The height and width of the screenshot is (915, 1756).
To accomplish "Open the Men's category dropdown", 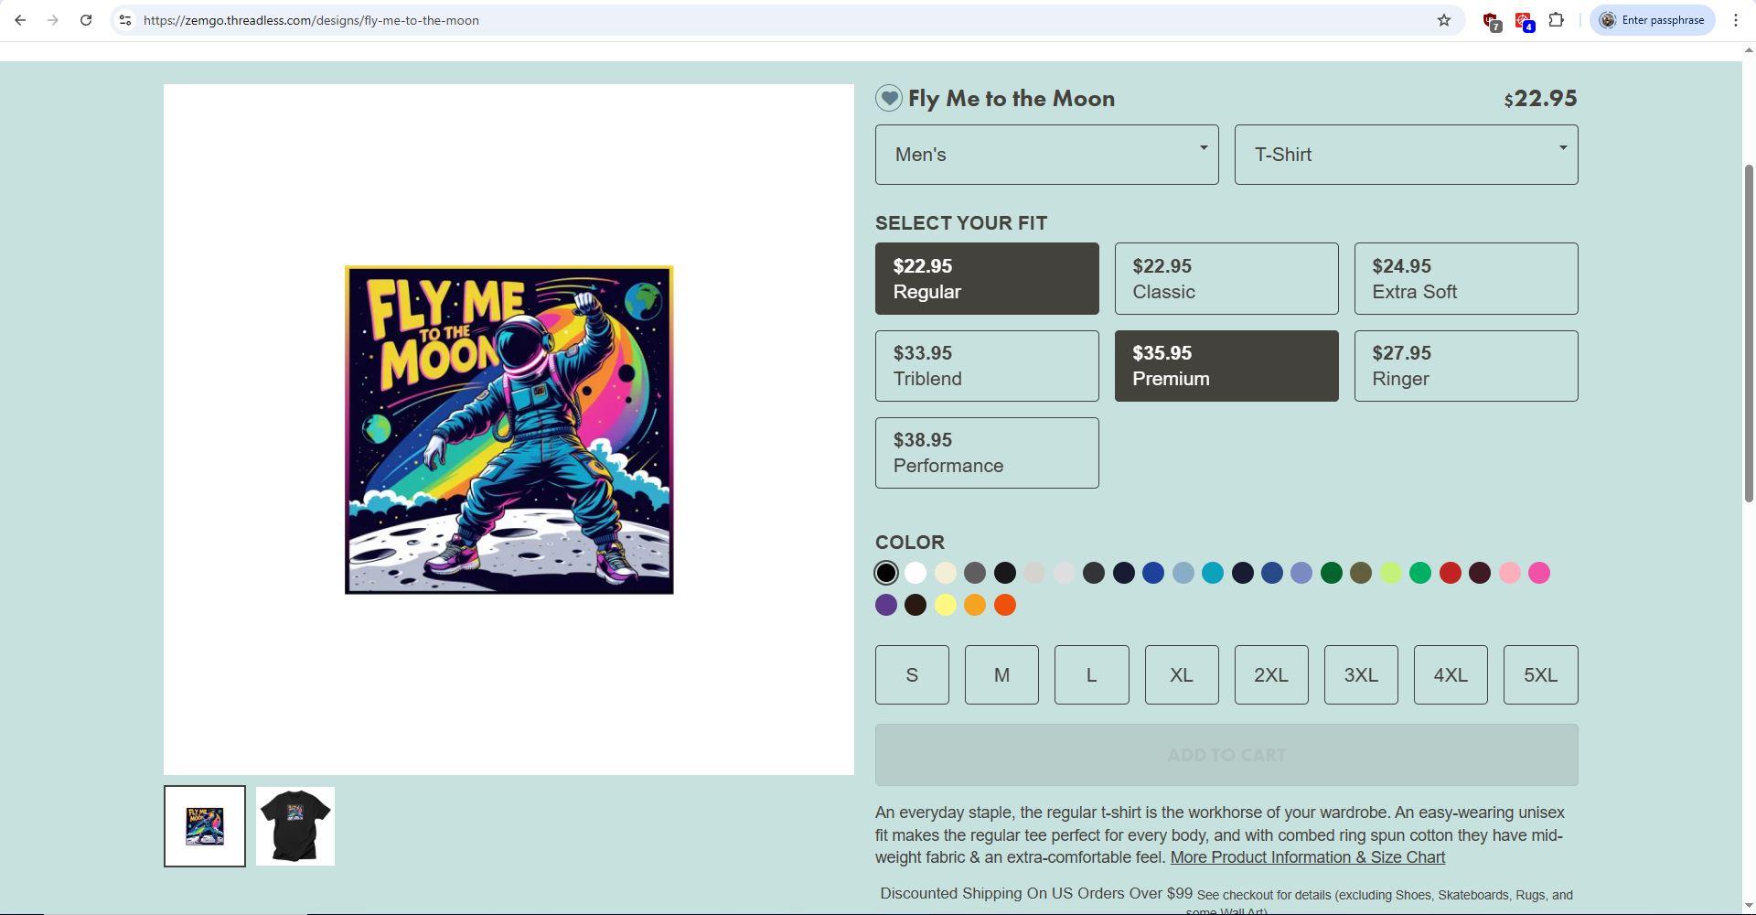I will pyautogui.click(x=1046, y=155).
